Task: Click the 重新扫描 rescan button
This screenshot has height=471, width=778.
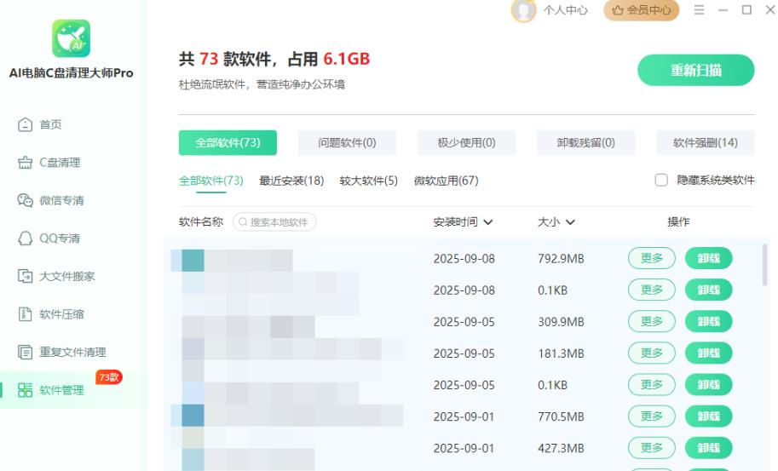Action: 695,70
